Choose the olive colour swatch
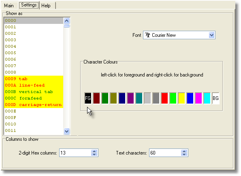 [113, 98]
